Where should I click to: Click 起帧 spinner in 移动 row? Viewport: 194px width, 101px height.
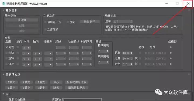(x=61, y=53)
